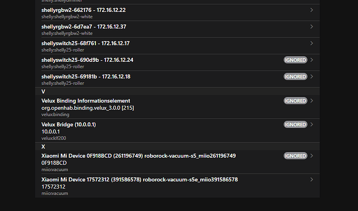Open chevron for shellyswitch25-69181b entry

pyautogui.click(x=311, y=76)
